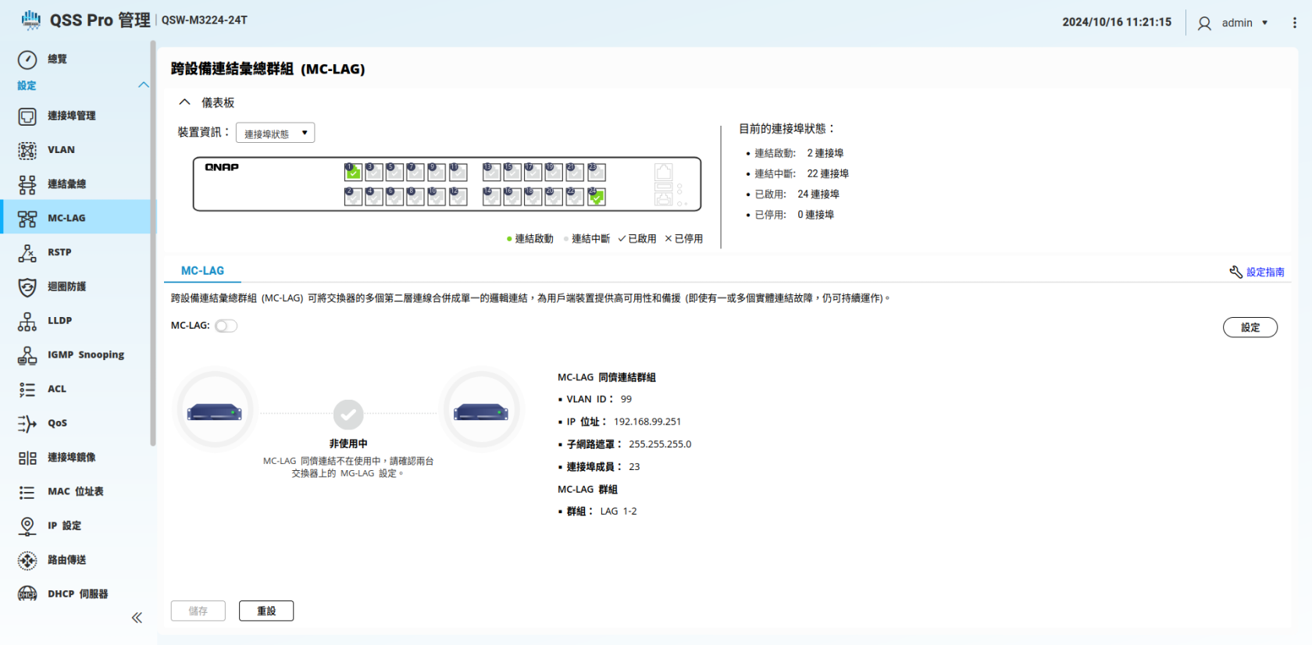Viewport: 1312px width, 645px height.
Task: Select MC-LAG in the sidebar
Action: (78, 217)
